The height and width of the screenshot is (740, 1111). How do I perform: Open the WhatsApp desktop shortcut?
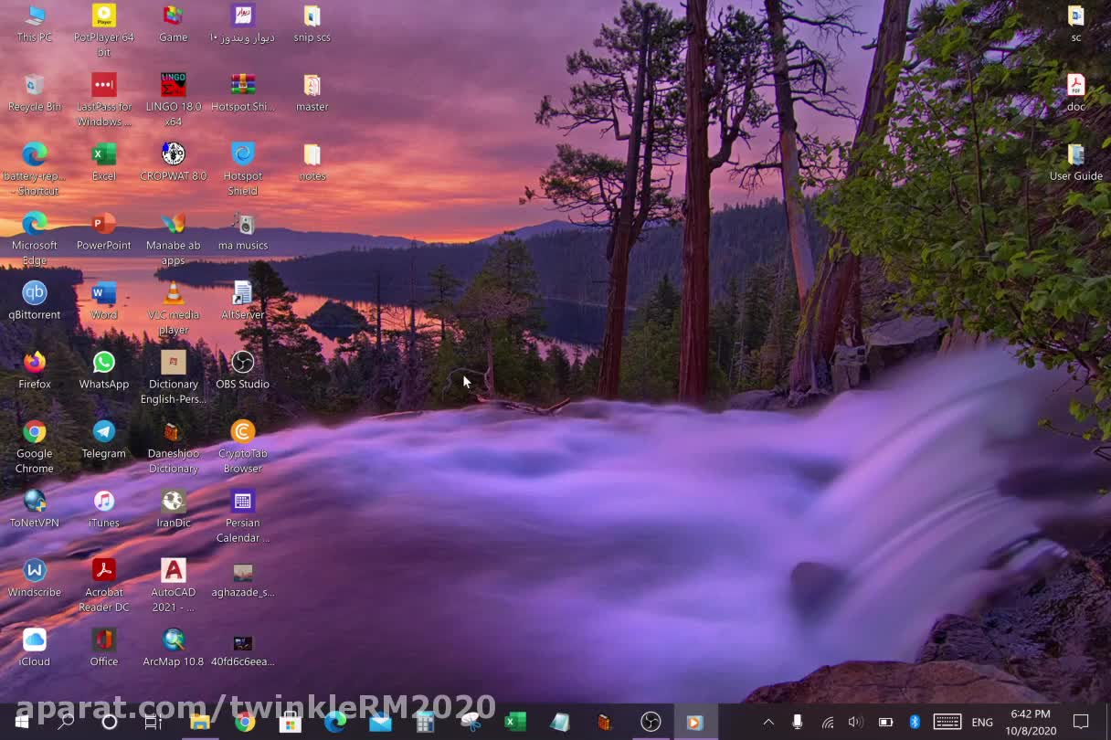click(104, 363)
